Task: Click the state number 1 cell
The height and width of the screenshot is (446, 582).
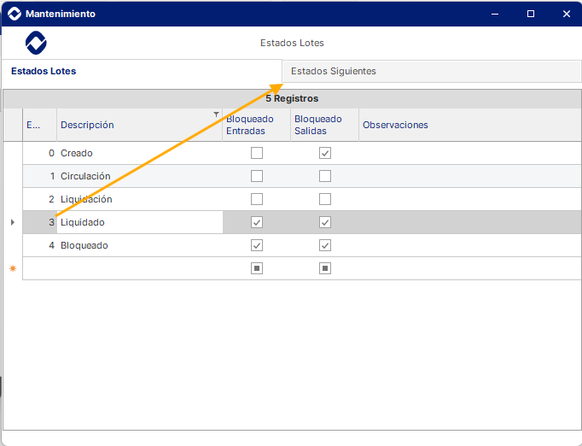Action: [40, 176]
